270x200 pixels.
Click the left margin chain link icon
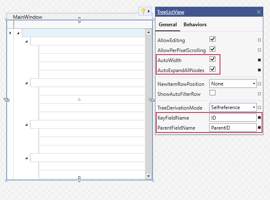(x=7, y=100)
